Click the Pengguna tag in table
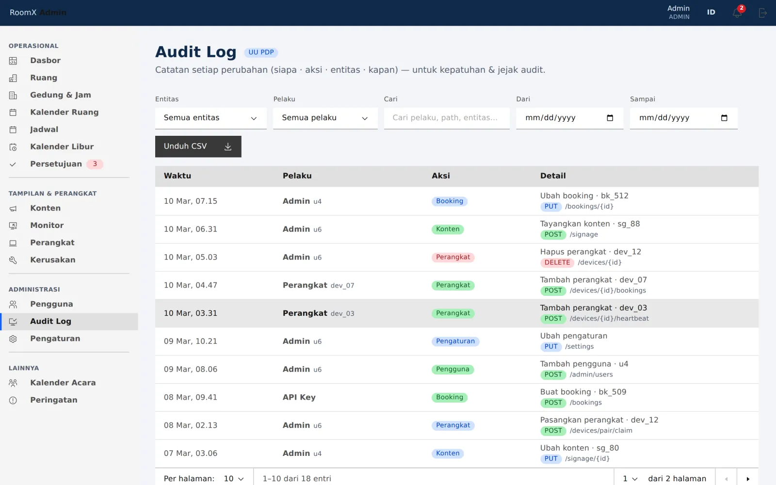Screen dimensions: 776x485 [x=453, y=370]
